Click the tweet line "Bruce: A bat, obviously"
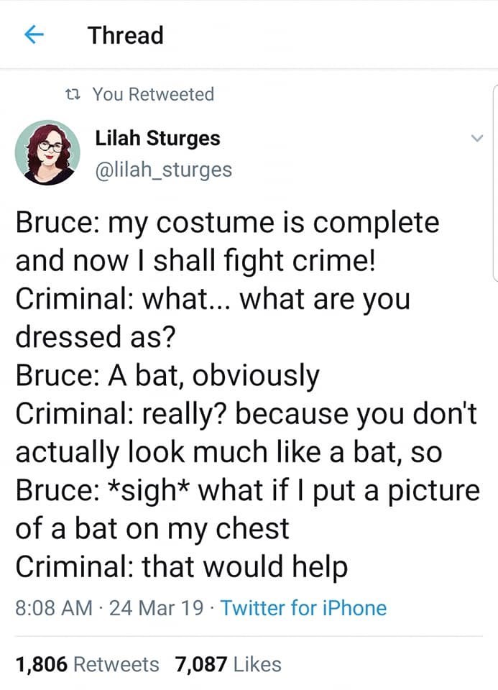 (x=167, y=375)
